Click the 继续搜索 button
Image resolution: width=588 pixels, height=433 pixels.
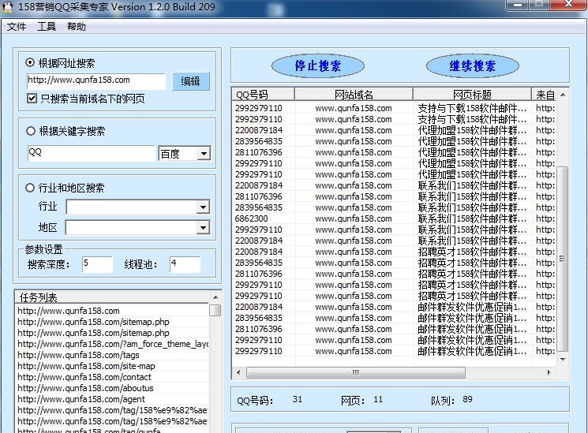(x=473, y=66)
